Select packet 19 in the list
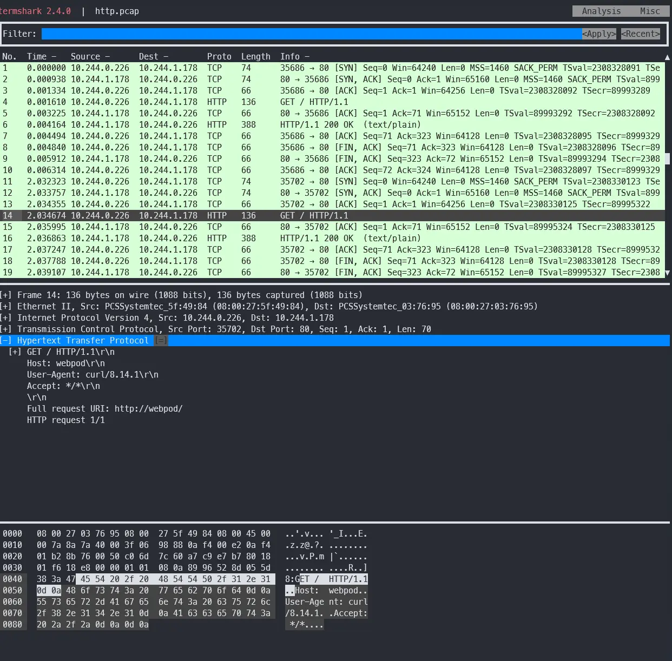672x661 pixels. point(332,272)
